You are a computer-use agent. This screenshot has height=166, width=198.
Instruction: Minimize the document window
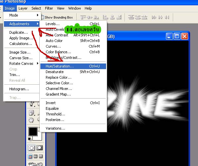[x=169, y=36]
